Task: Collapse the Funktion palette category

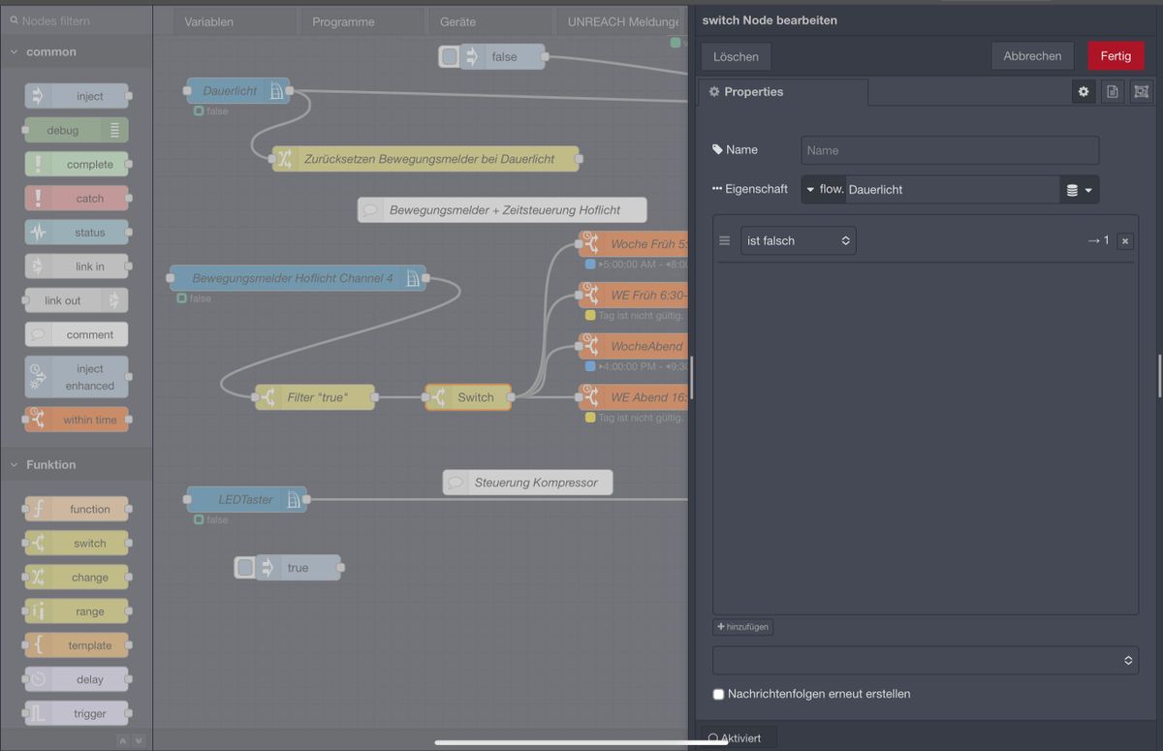Action: tap(76, 464)
